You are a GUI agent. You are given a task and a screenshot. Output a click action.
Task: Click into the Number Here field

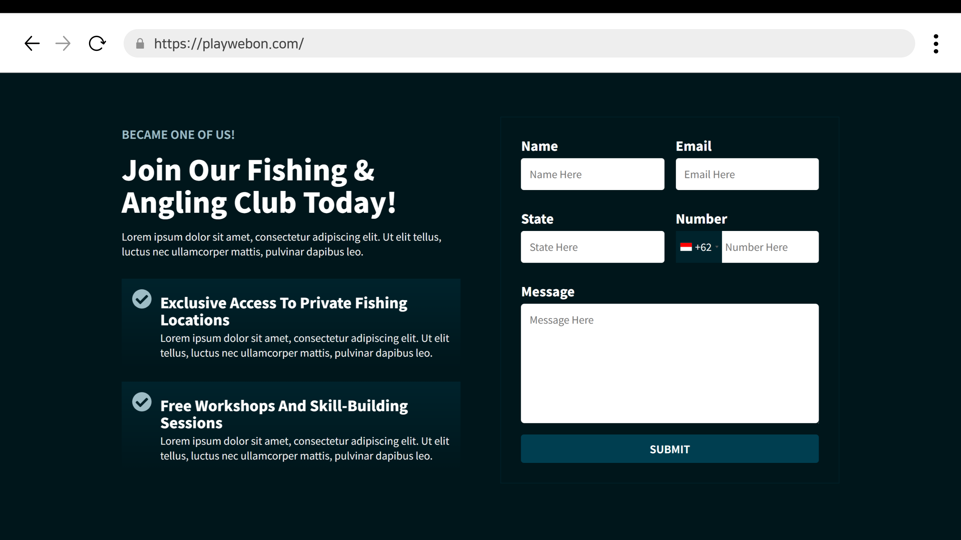point(770,247)
